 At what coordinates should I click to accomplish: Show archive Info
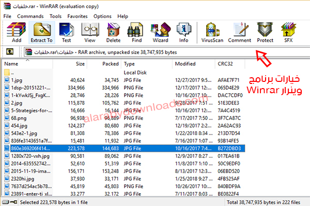(183, 32)
